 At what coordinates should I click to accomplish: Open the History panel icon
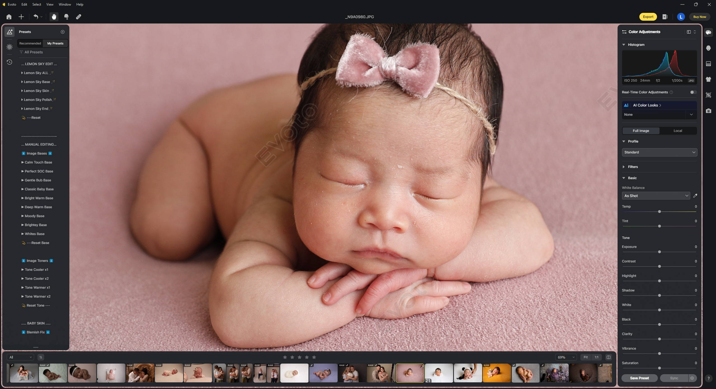[10, 62]
